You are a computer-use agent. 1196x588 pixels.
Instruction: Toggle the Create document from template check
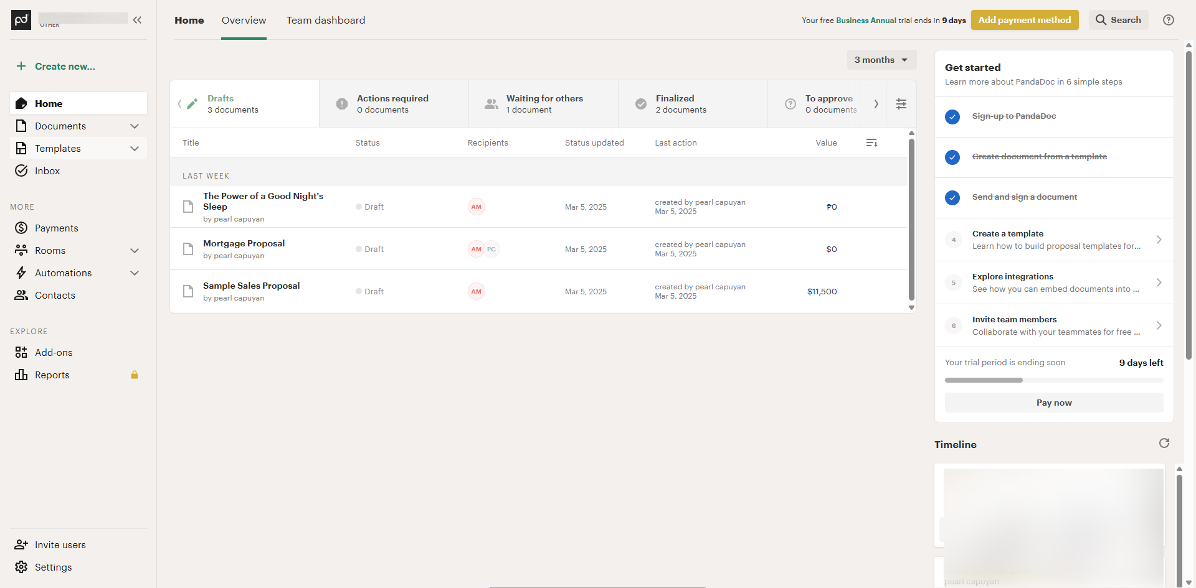[952, 157]
